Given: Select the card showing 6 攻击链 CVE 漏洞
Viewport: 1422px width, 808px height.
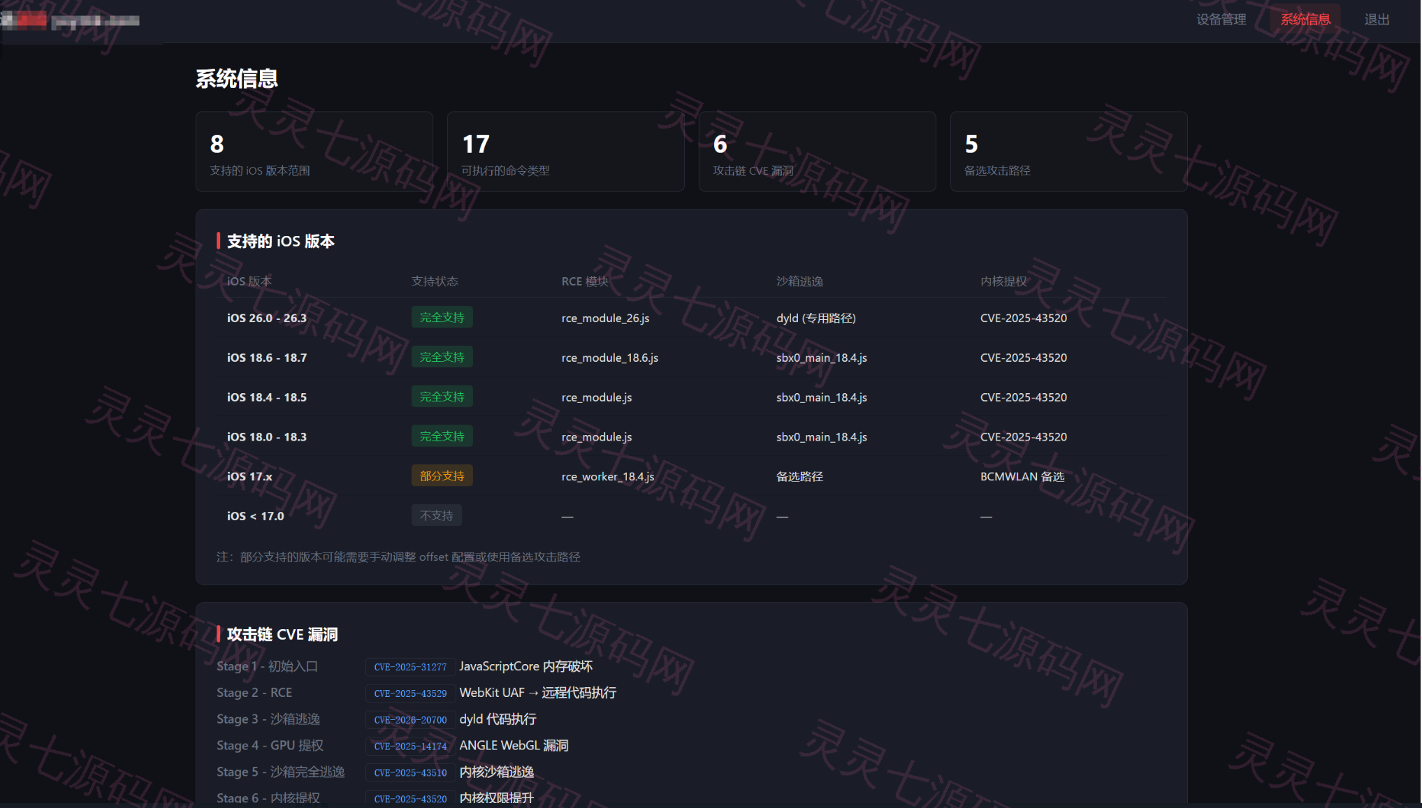Looking at the screenshot, I should pos(818,152).
